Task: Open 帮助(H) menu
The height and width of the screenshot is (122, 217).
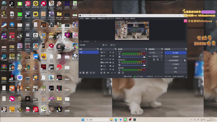Action: coord(133,18)
